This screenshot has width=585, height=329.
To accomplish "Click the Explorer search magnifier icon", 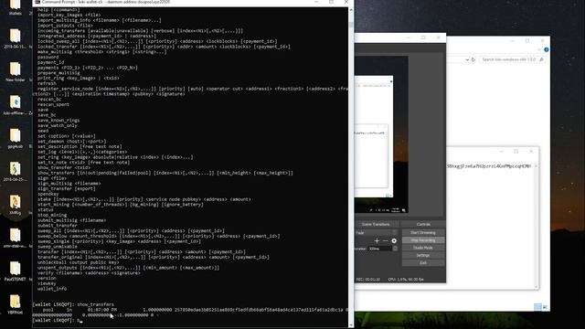I will (541, 59).
